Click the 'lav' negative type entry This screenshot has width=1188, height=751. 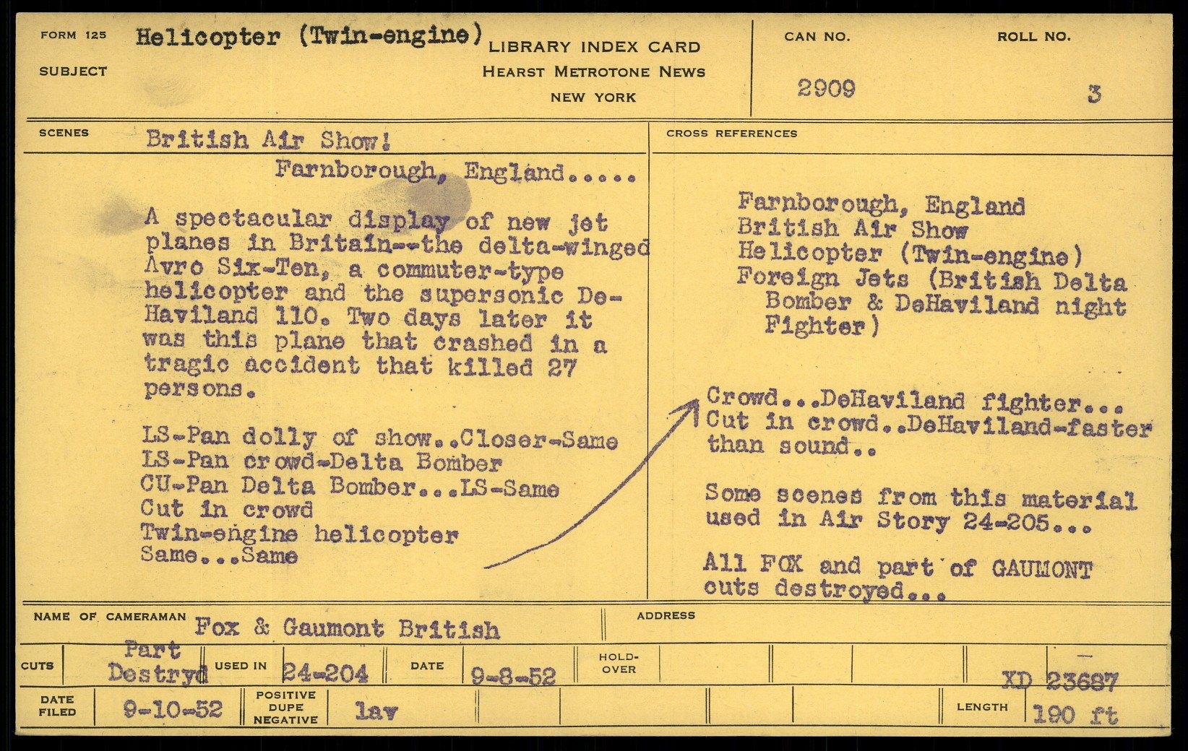(x=376, y=711)
